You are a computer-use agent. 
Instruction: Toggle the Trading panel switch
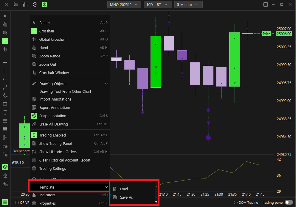(289, 202)
